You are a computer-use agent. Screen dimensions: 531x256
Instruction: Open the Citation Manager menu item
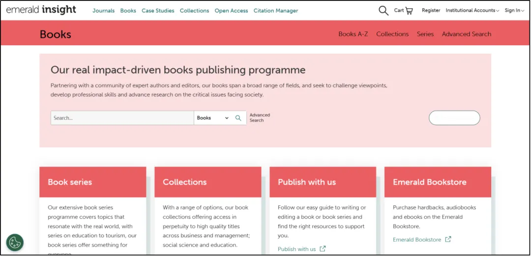coord(276,10)
